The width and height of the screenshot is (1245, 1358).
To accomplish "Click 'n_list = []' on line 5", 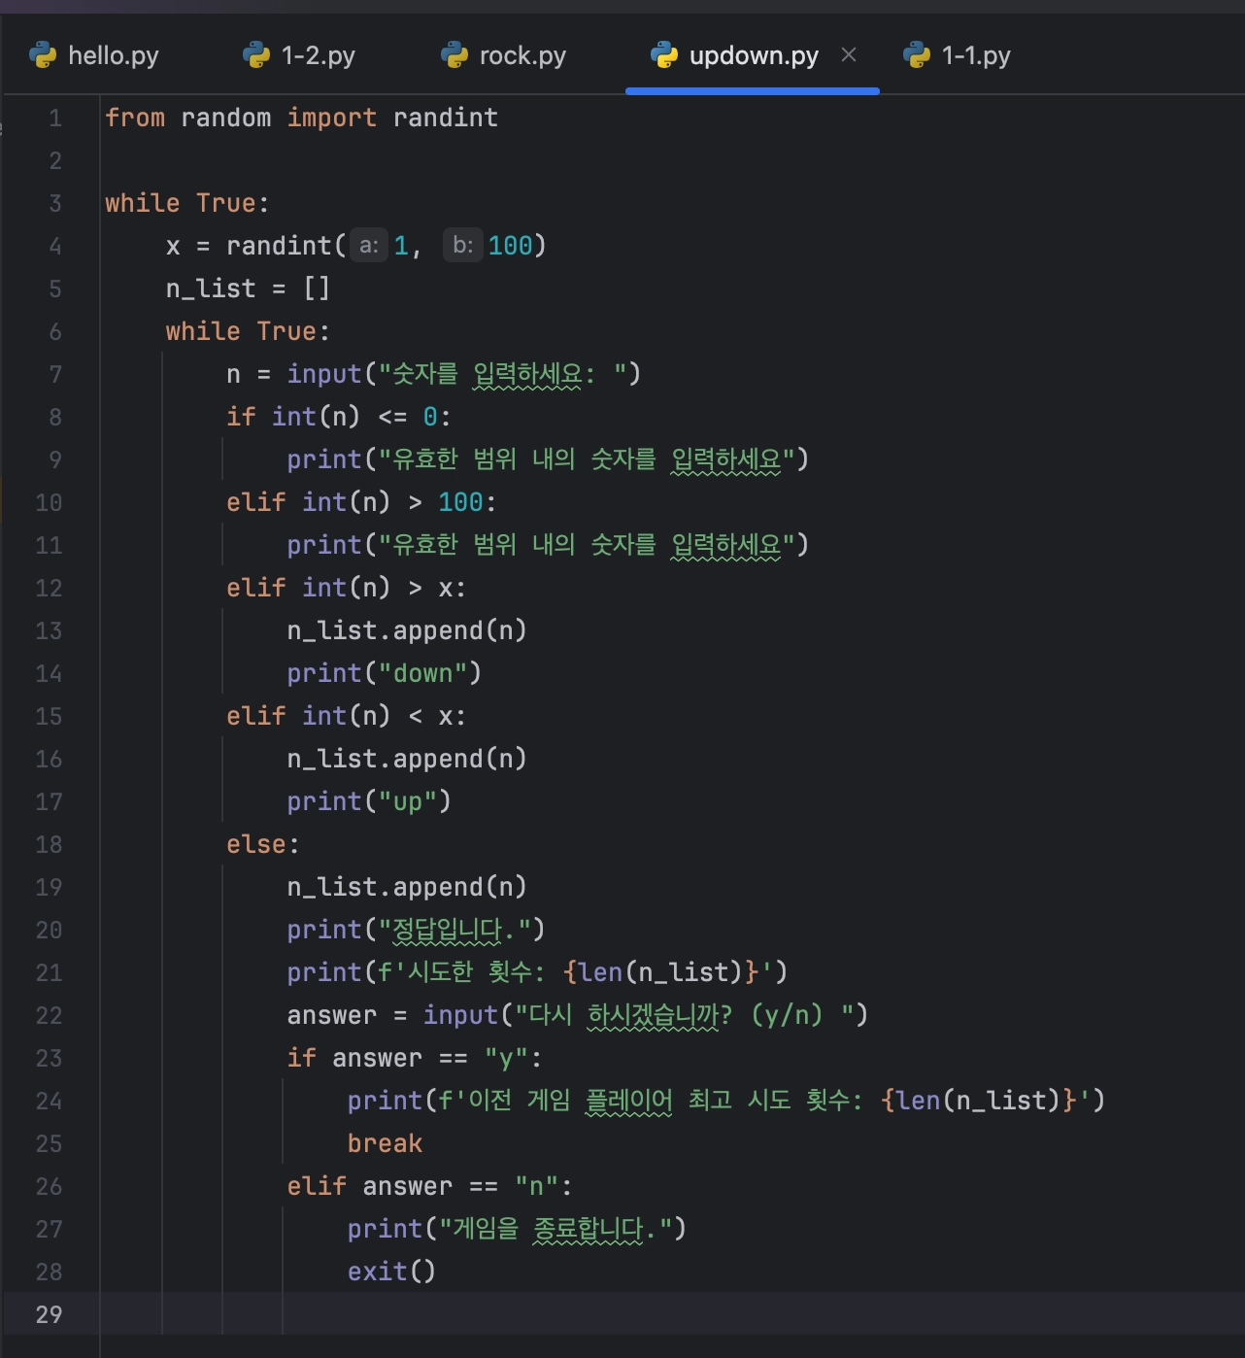I will [248, 289].
